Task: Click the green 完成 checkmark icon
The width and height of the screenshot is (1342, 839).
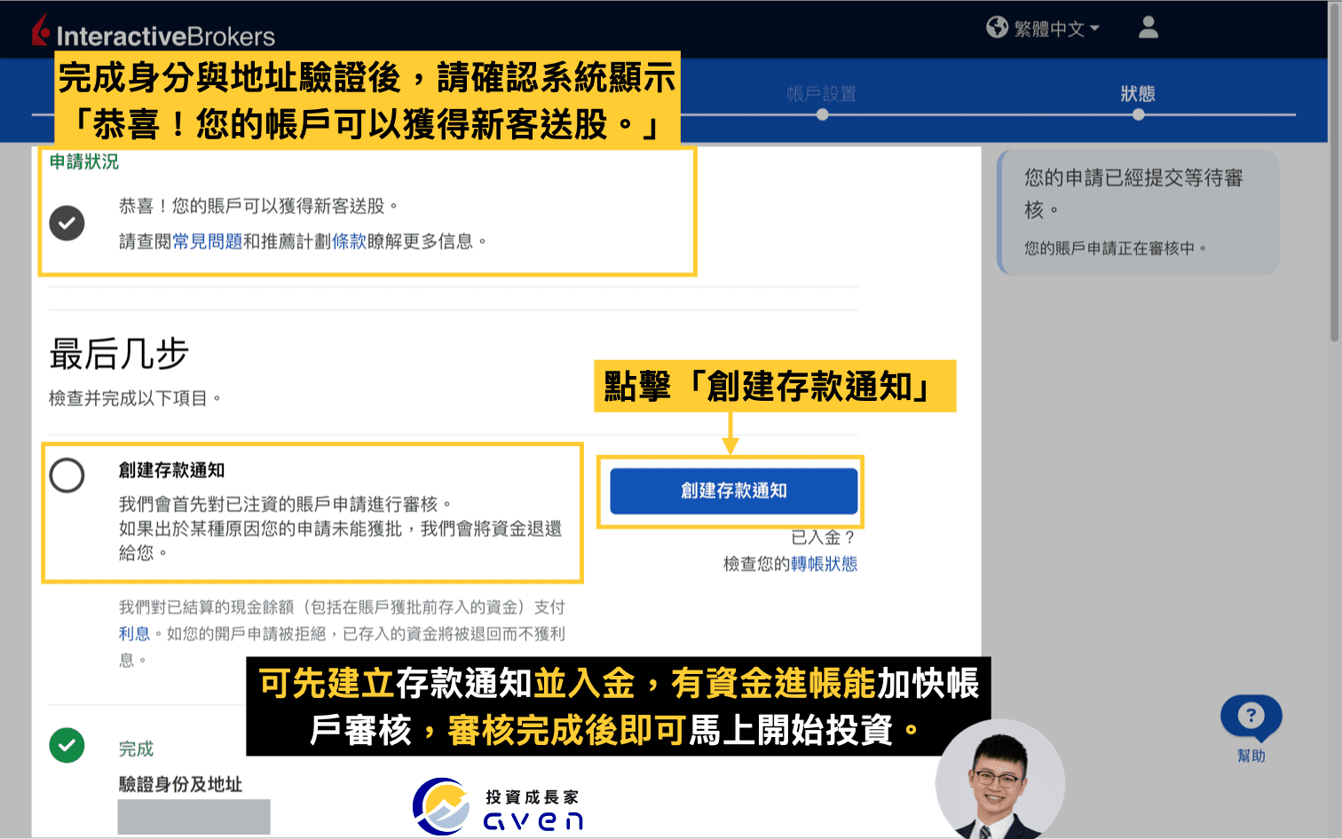Action: (x=67, y=747)
